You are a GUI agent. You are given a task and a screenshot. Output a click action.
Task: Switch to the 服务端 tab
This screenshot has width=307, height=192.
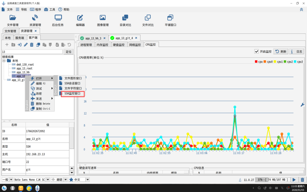tap(20, 38)
